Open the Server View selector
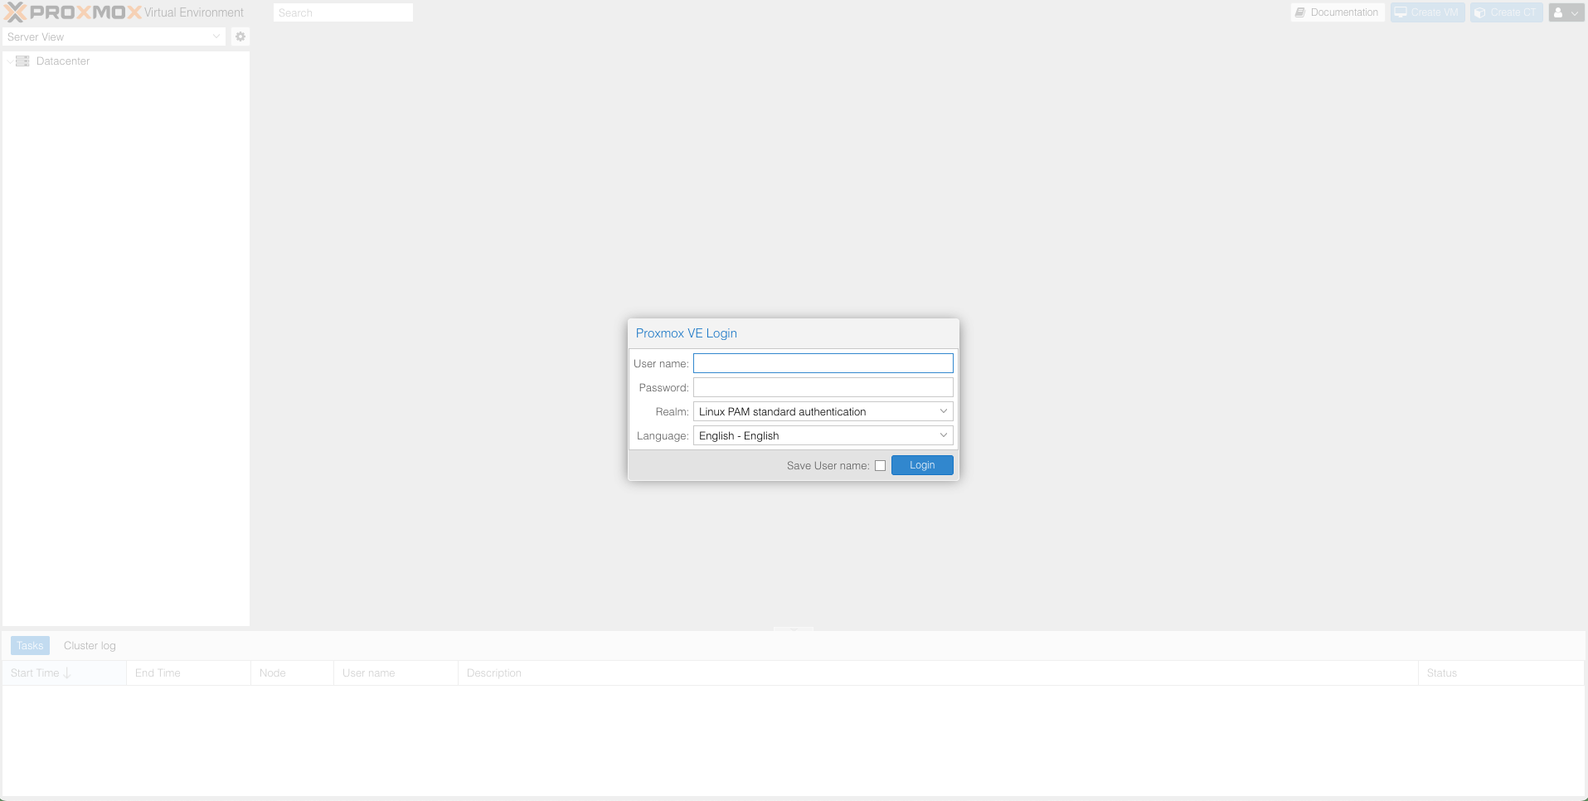This screenshot has width=1588, height=801. [114, 36]
